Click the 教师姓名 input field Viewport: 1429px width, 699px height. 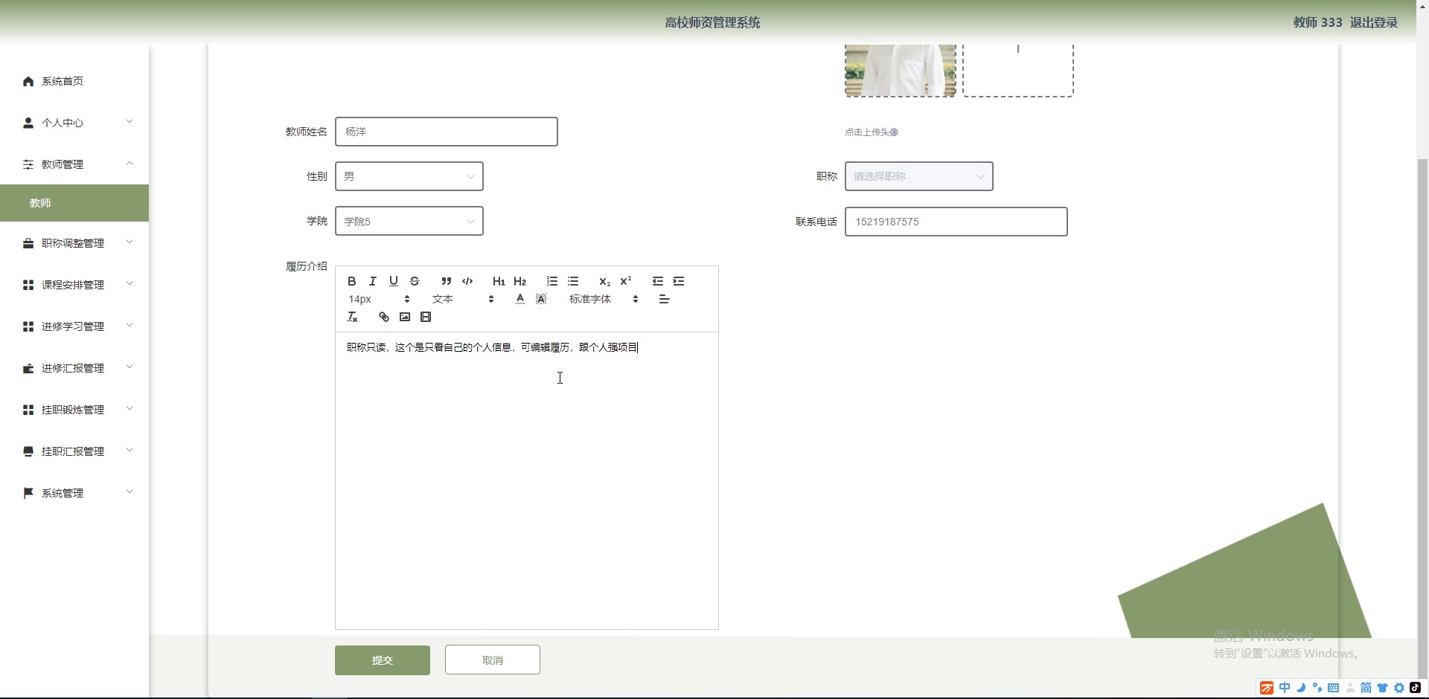(447, 132)
